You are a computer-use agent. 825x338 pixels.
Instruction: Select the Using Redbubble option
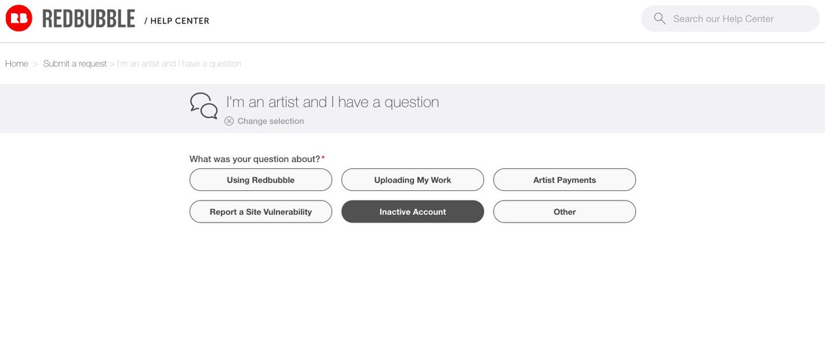[261, 180]
